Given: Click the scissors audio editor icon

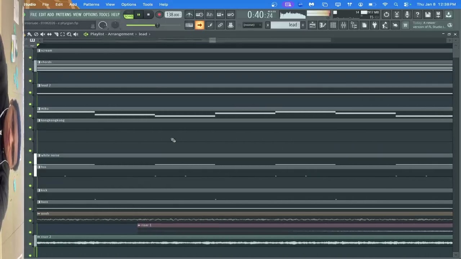Looking at the screenshot, I should [397, 15].
